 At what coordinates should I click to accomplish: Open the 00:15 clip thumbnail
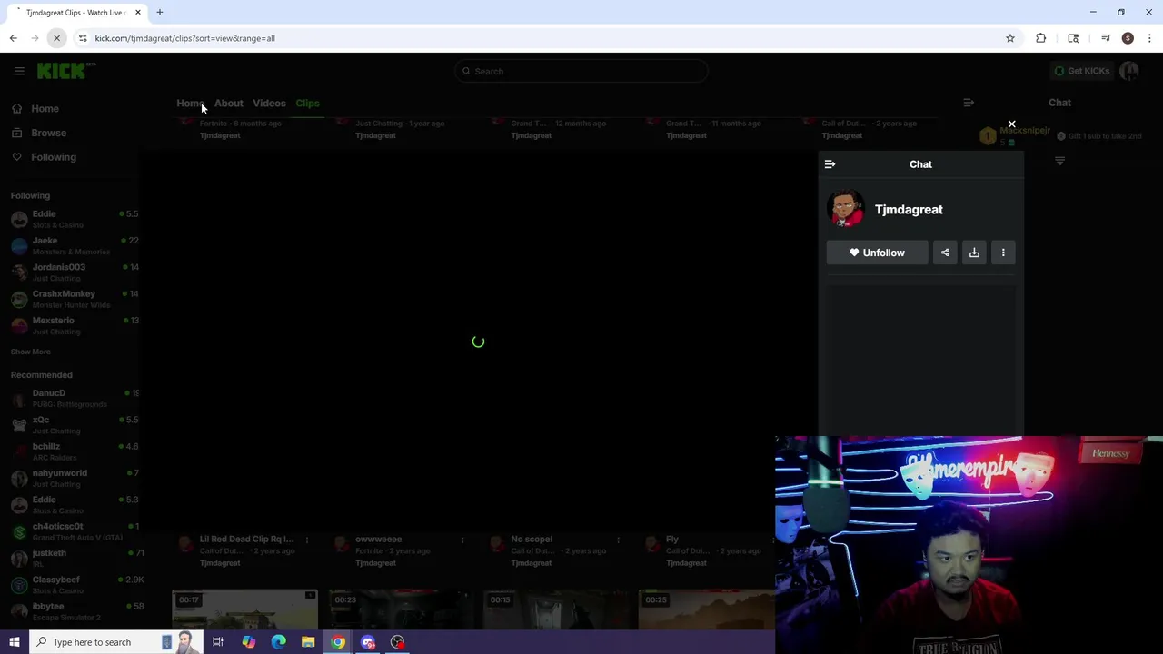pos(556,609)
